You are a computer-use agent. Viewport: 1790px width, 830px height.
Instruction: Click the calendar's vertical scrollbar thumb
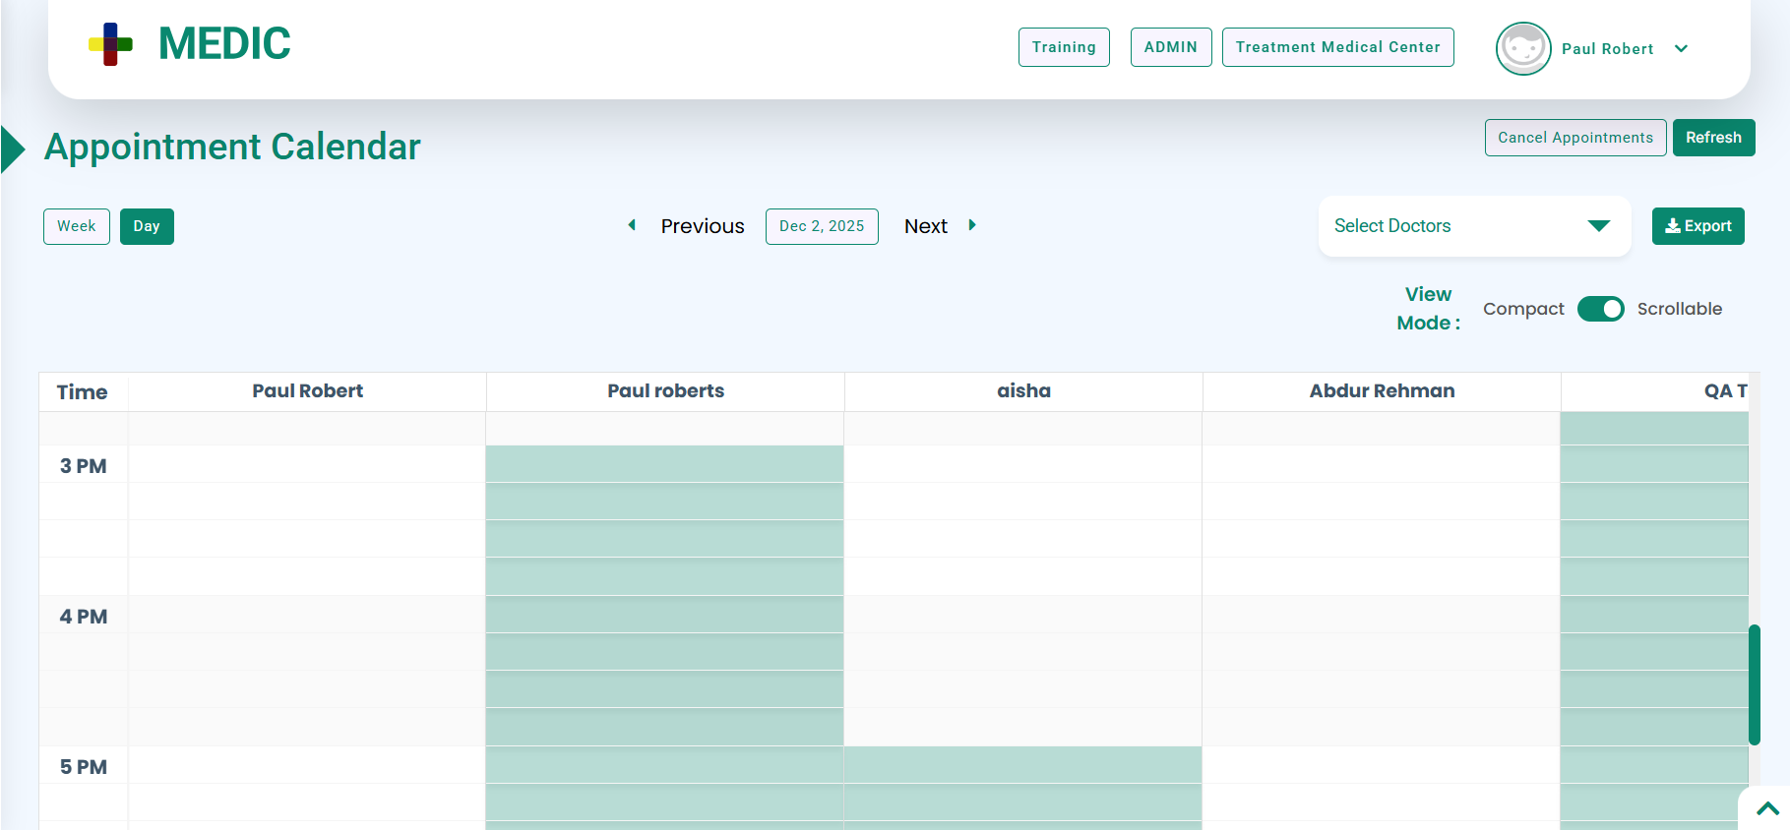point(1754,684)
